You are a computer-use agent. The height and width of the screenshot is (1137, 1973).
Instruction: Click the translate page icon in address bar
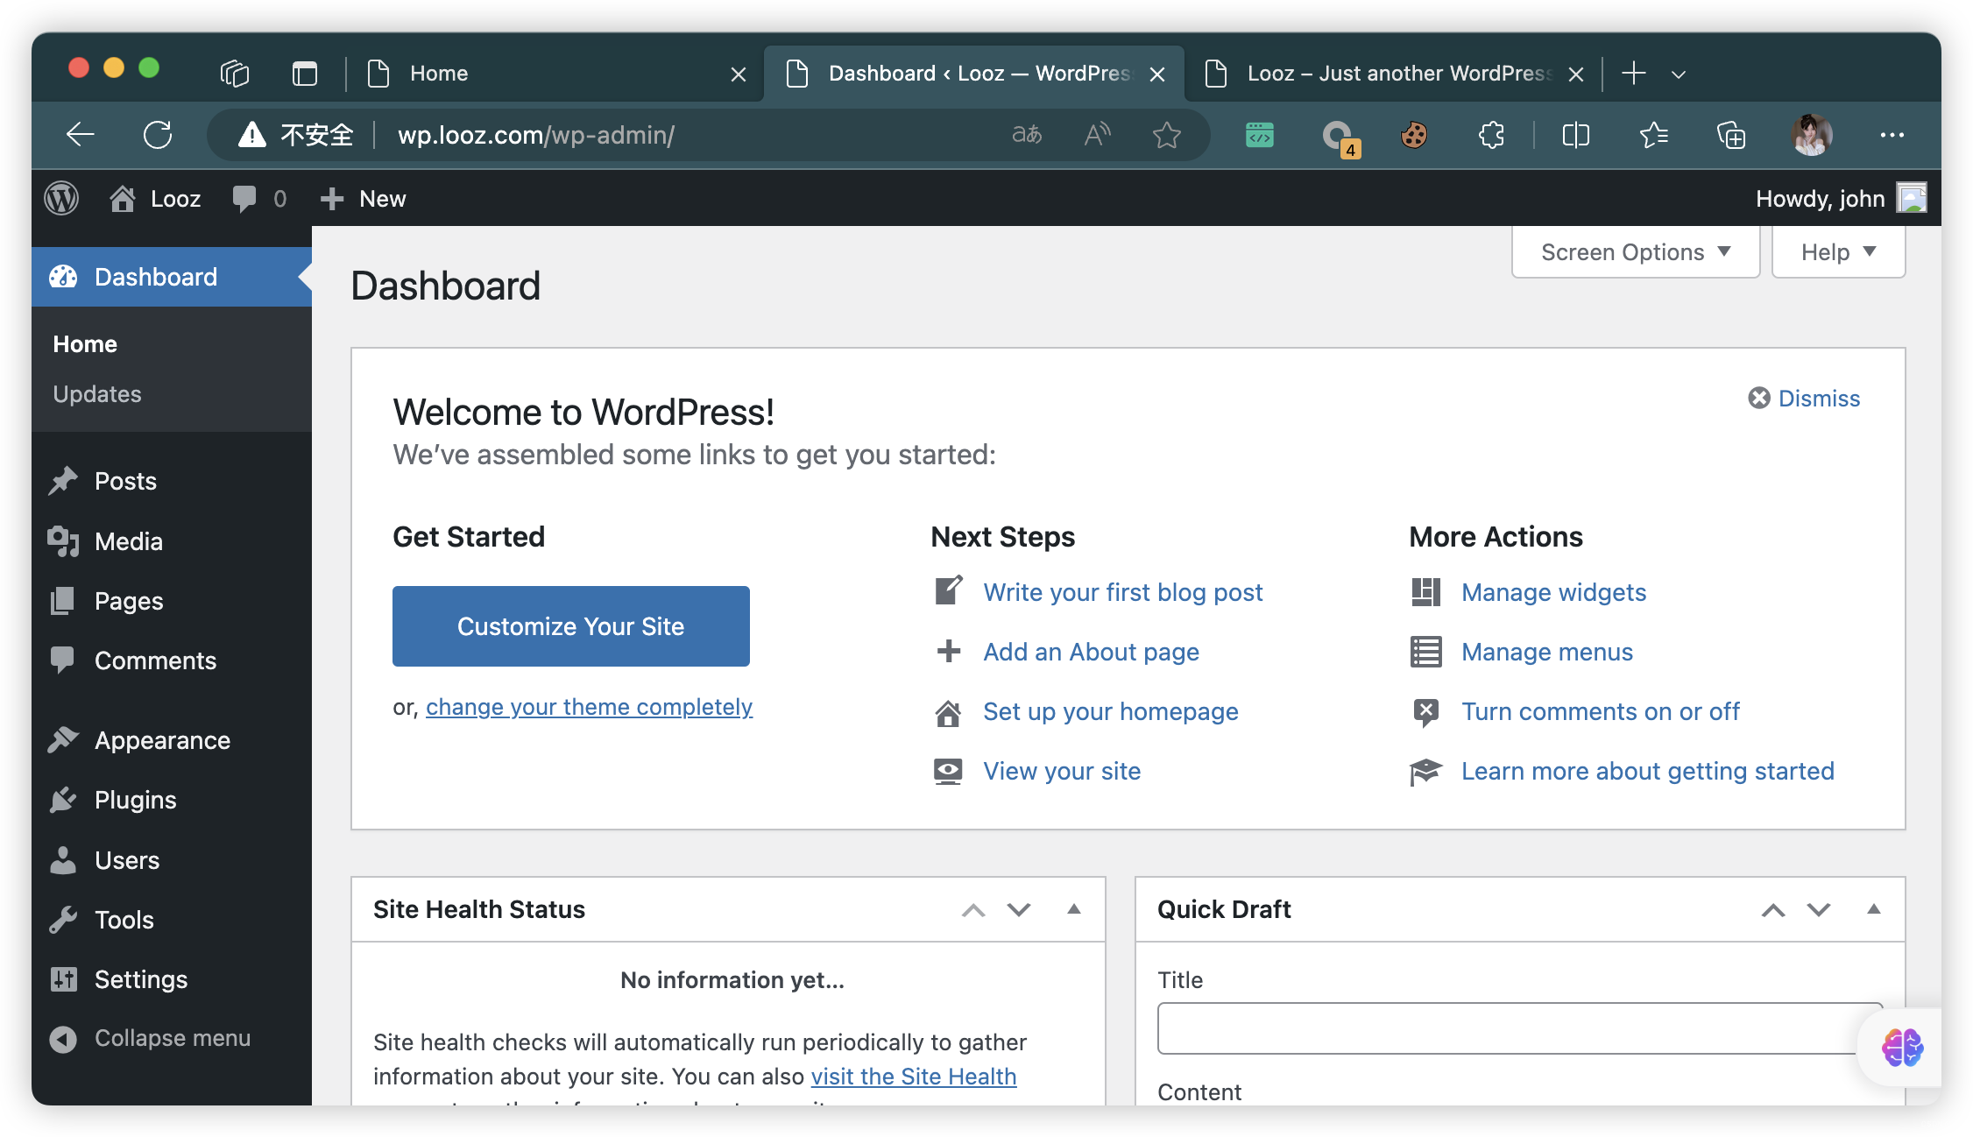click(x=1027, y=135)
